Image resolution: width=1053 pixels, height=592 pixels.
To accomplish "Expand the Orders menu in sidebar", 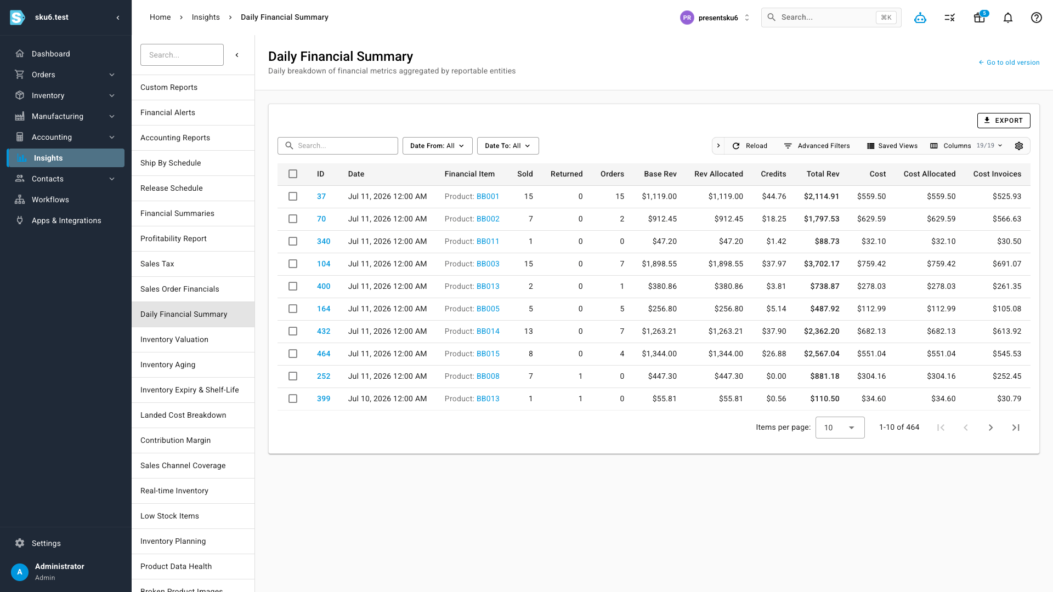I will pos(66,75).
